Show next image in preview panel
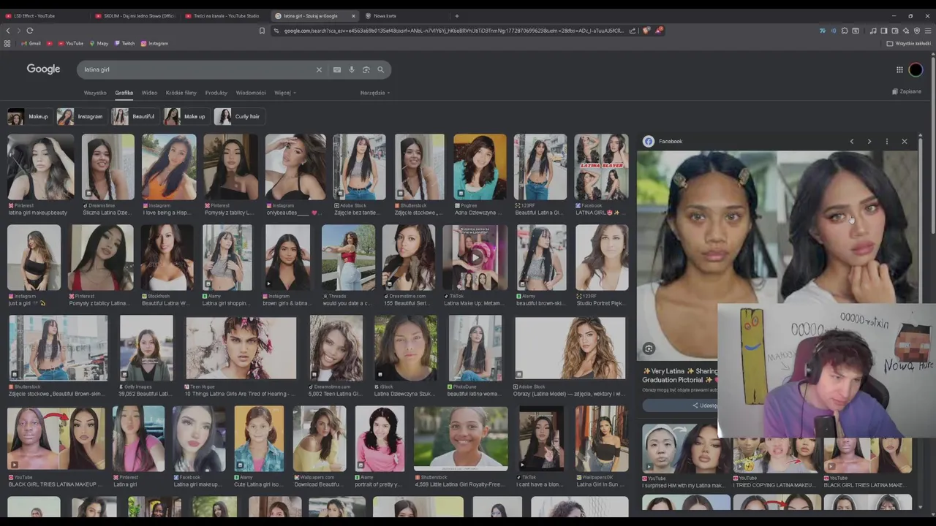Image resolution: width=936 pixels, height=526 pixels. 869,142
